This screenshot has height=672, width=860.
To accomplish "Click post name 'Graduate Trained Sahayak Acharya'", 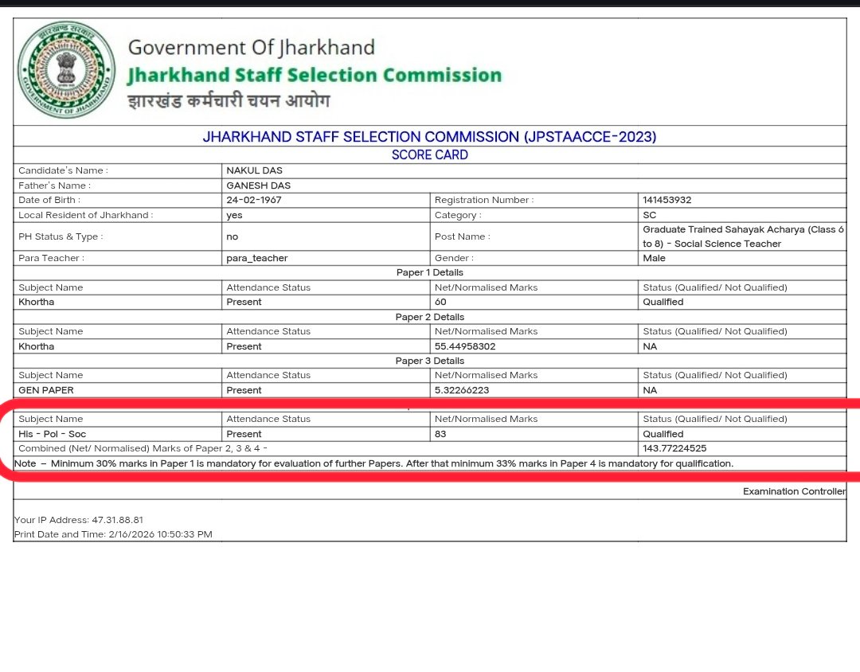I will pyautogui.click(x=743, y=236).
